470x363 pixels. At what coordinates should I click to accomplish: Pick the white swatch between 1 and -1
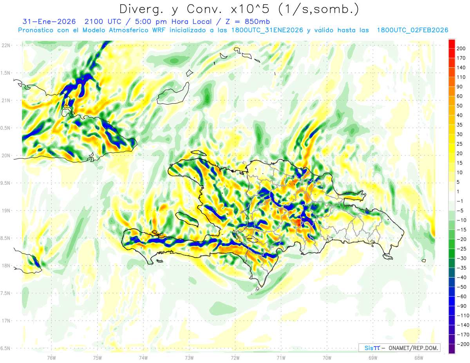tap(452, 196)
